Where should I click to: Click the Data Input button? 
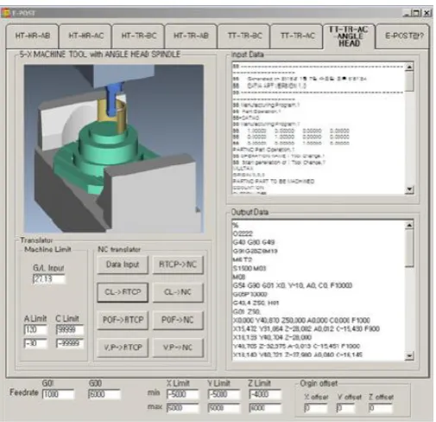coord(123,265)
